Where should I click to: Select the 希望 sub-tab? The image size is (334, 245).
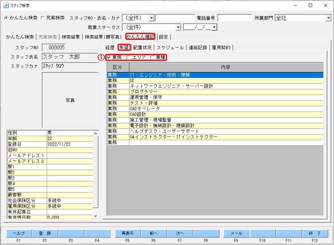point(124,47)
